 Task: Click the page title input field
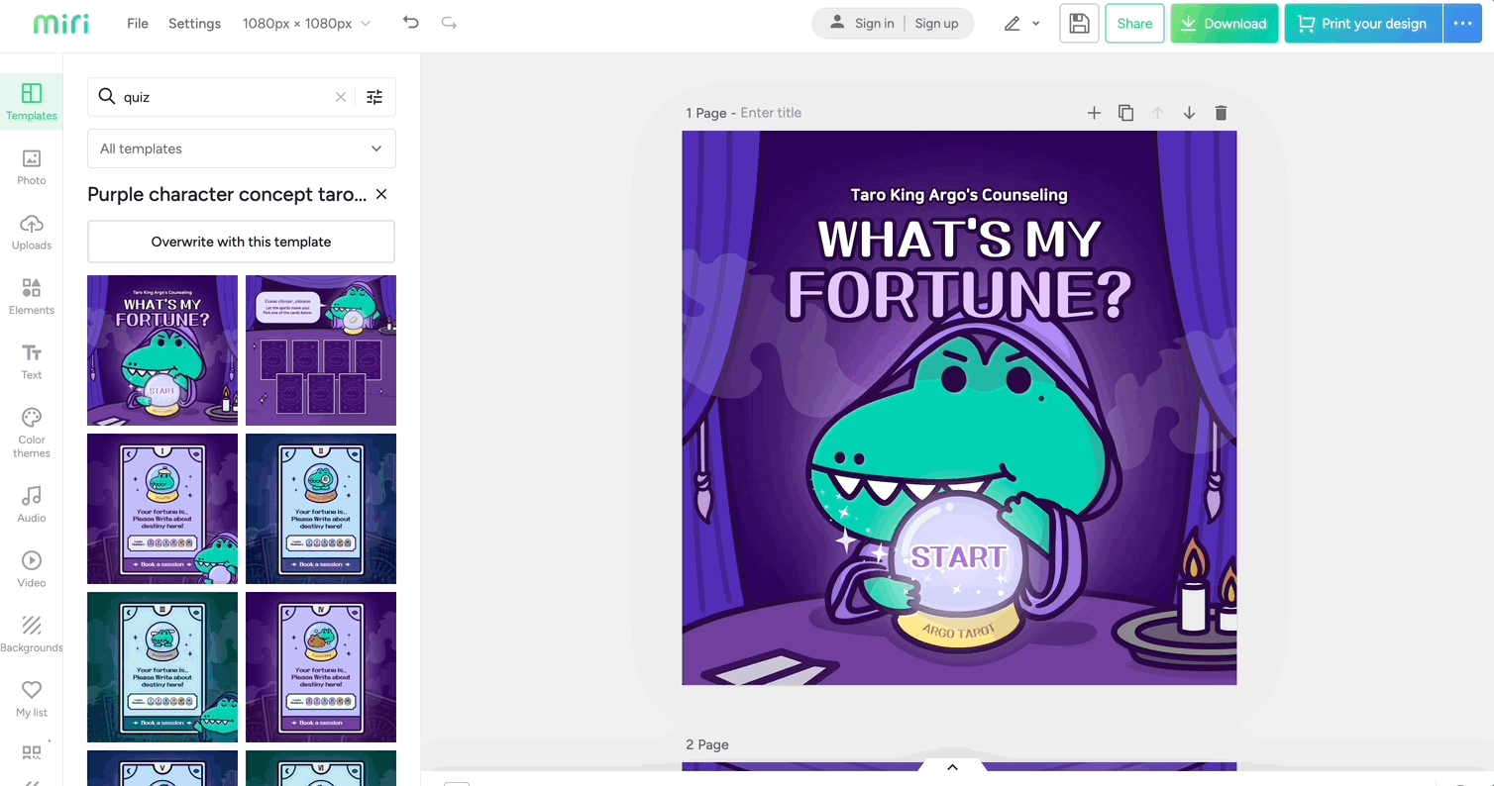pos(771,113)
